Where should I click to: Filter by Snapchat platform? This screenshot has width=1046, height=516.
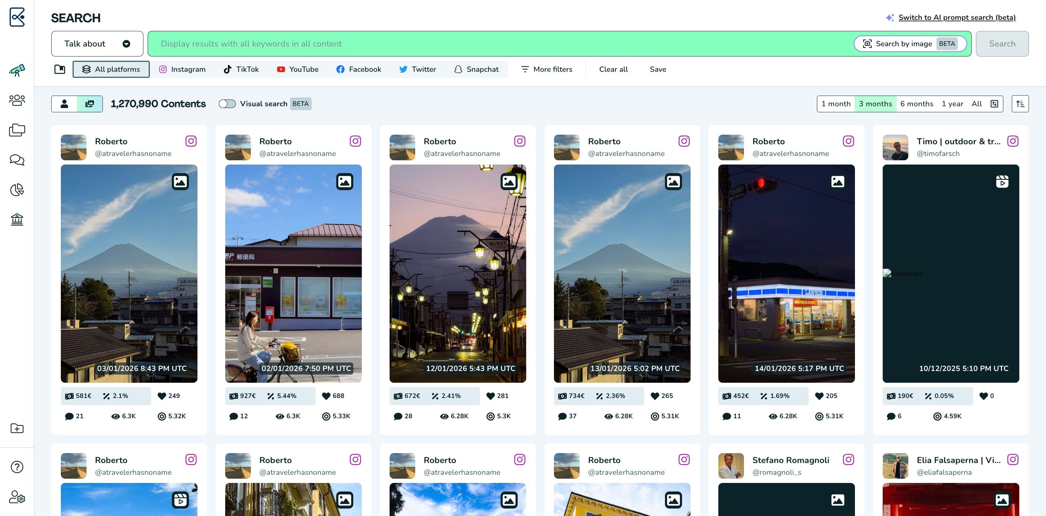[476, 69]
